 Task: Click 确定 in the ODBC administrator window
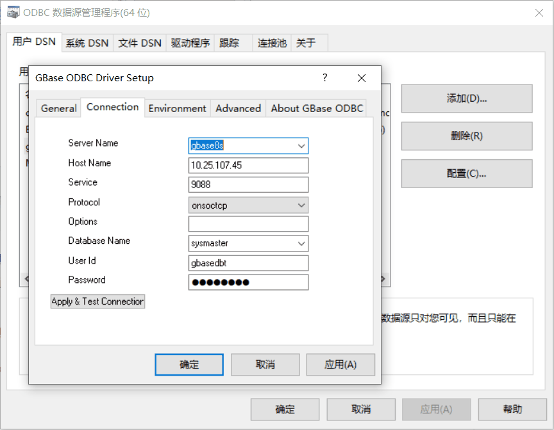click(x=285, y=410)
